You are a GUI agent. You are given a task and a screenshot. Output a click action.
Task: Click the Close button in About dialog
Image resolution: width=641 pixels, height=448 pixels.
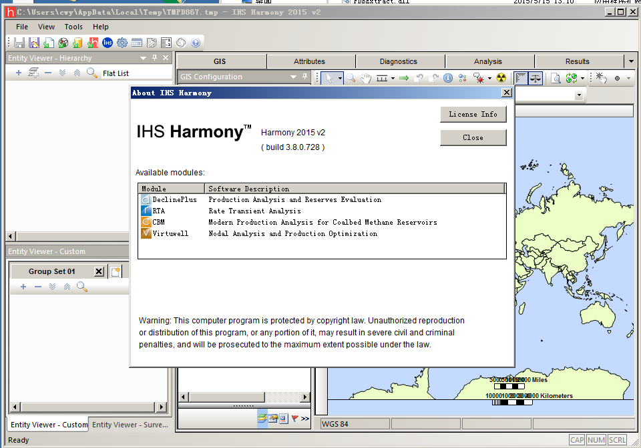pos(473,137)
